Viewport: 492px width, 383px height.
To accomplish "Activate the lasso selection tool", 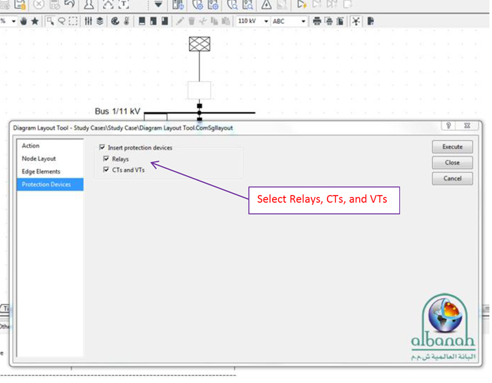I will pos(62,21).
